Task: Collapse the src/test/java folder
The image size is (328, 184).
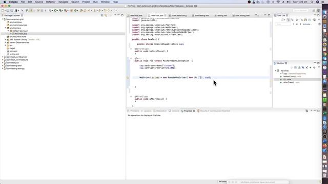Action: (6, 28)
